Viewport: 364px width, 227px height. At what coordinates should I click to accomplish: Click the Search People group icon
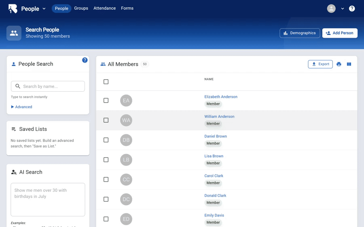click(14, 33)
